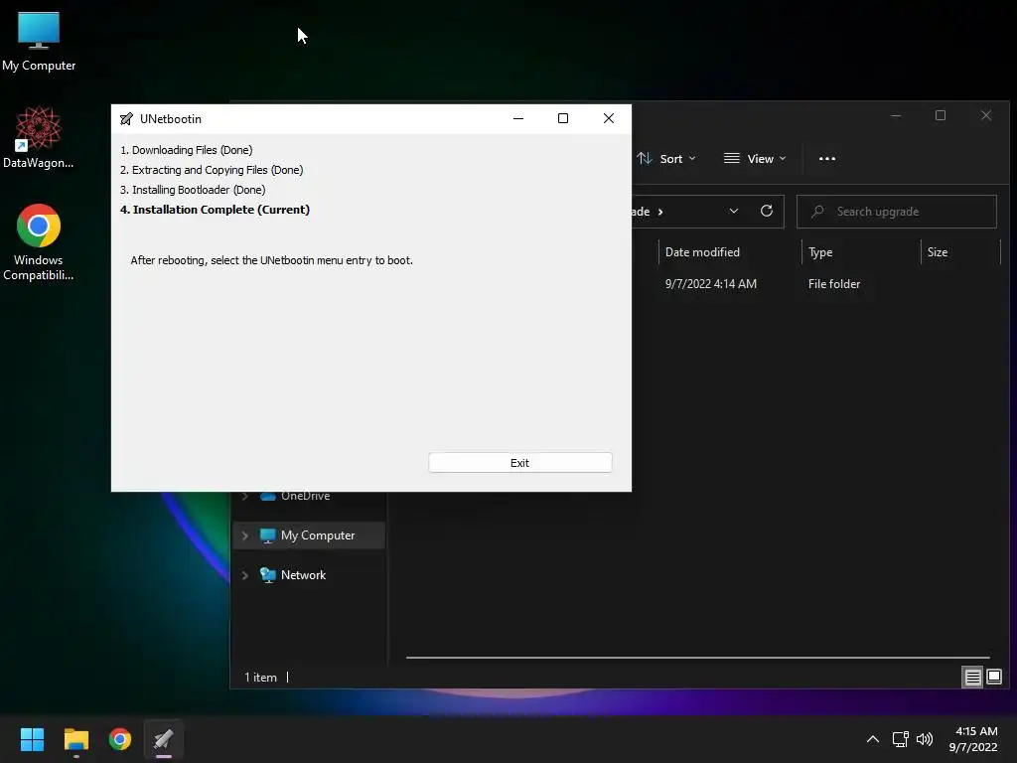Click the Exit button in UNetbootin
The height and width of the screenshot is (763, 1017).
point(519,463)
